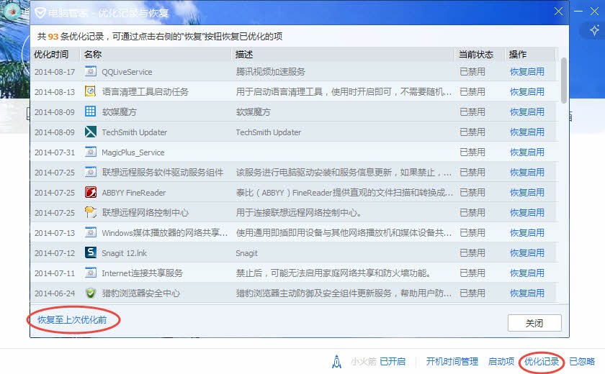Open the 开机时间管理 tab

452,361
